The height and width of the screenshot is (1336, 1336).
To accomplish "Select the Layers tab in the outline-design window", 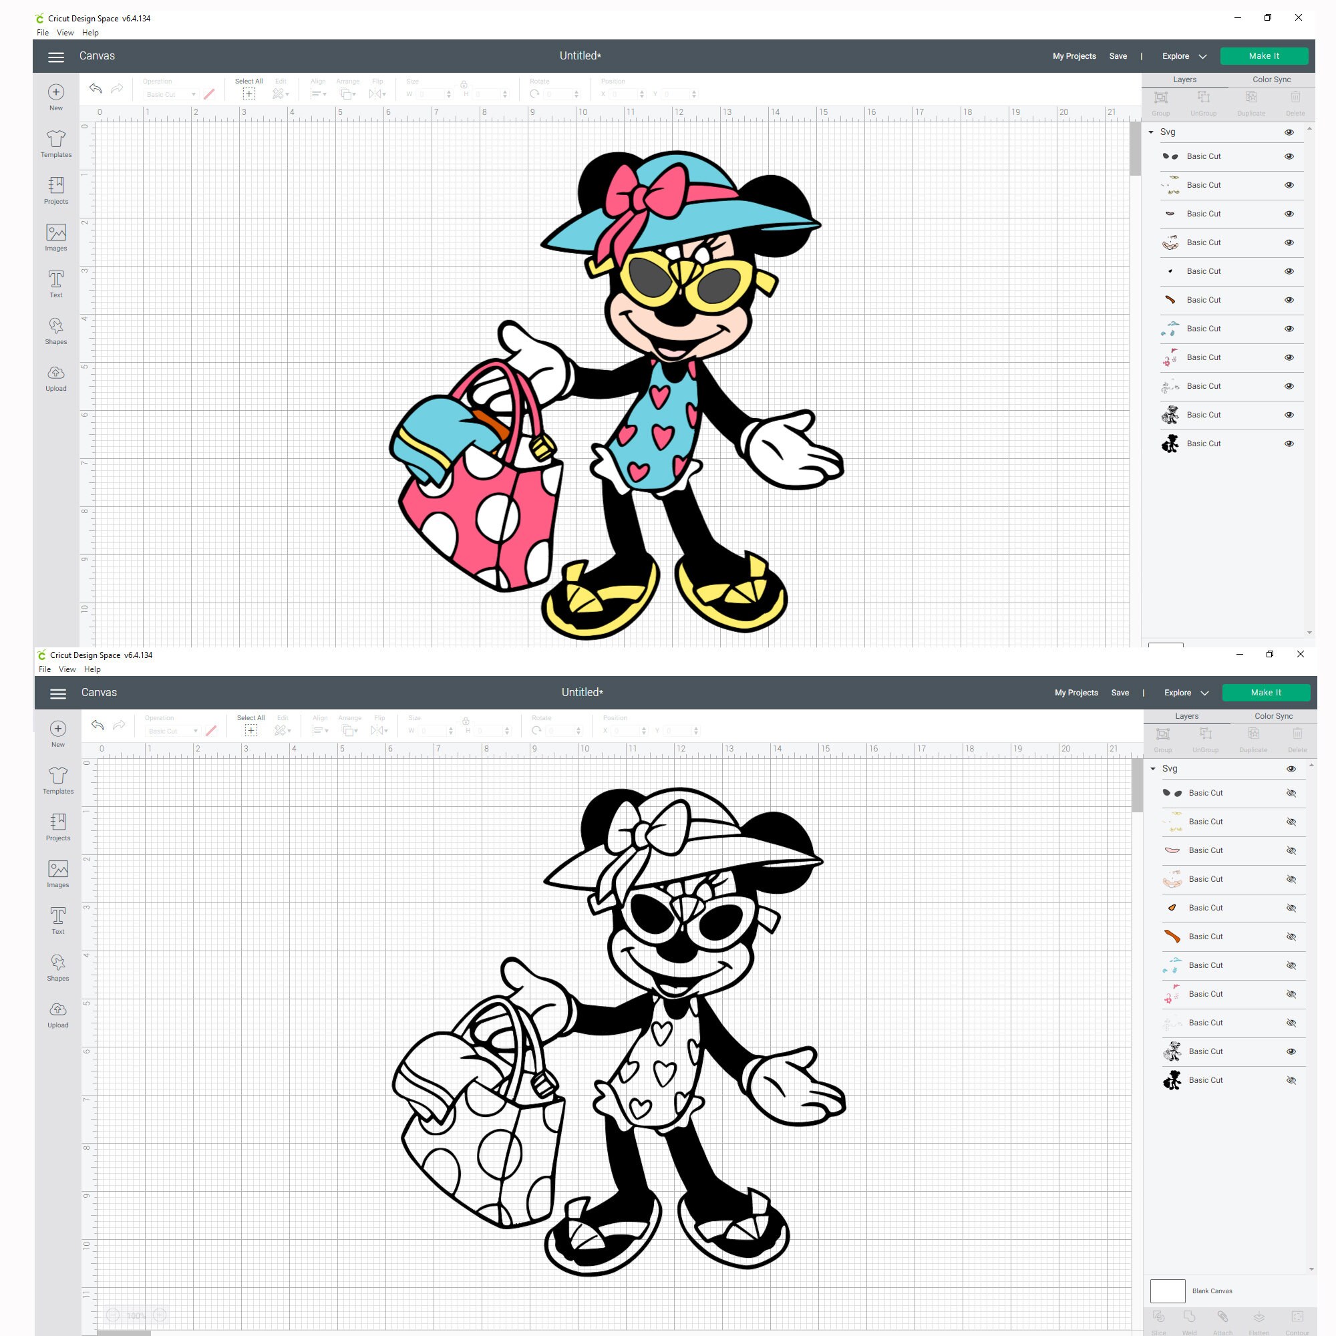I will 1186,716.
